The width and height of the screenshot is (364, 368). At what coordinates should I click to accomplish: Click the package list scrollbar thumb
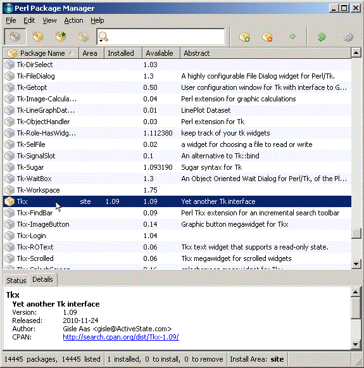pos(356,233)
